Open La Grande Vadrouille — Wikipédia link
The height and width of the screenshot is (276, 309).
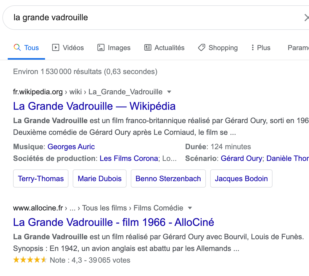tap(94, 106)
